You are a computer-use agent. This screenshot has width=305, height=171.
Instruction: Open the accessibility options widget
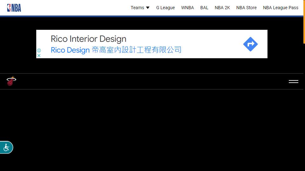point(6,148)
